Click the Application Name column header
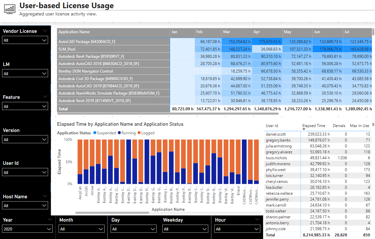 (74, 32)
